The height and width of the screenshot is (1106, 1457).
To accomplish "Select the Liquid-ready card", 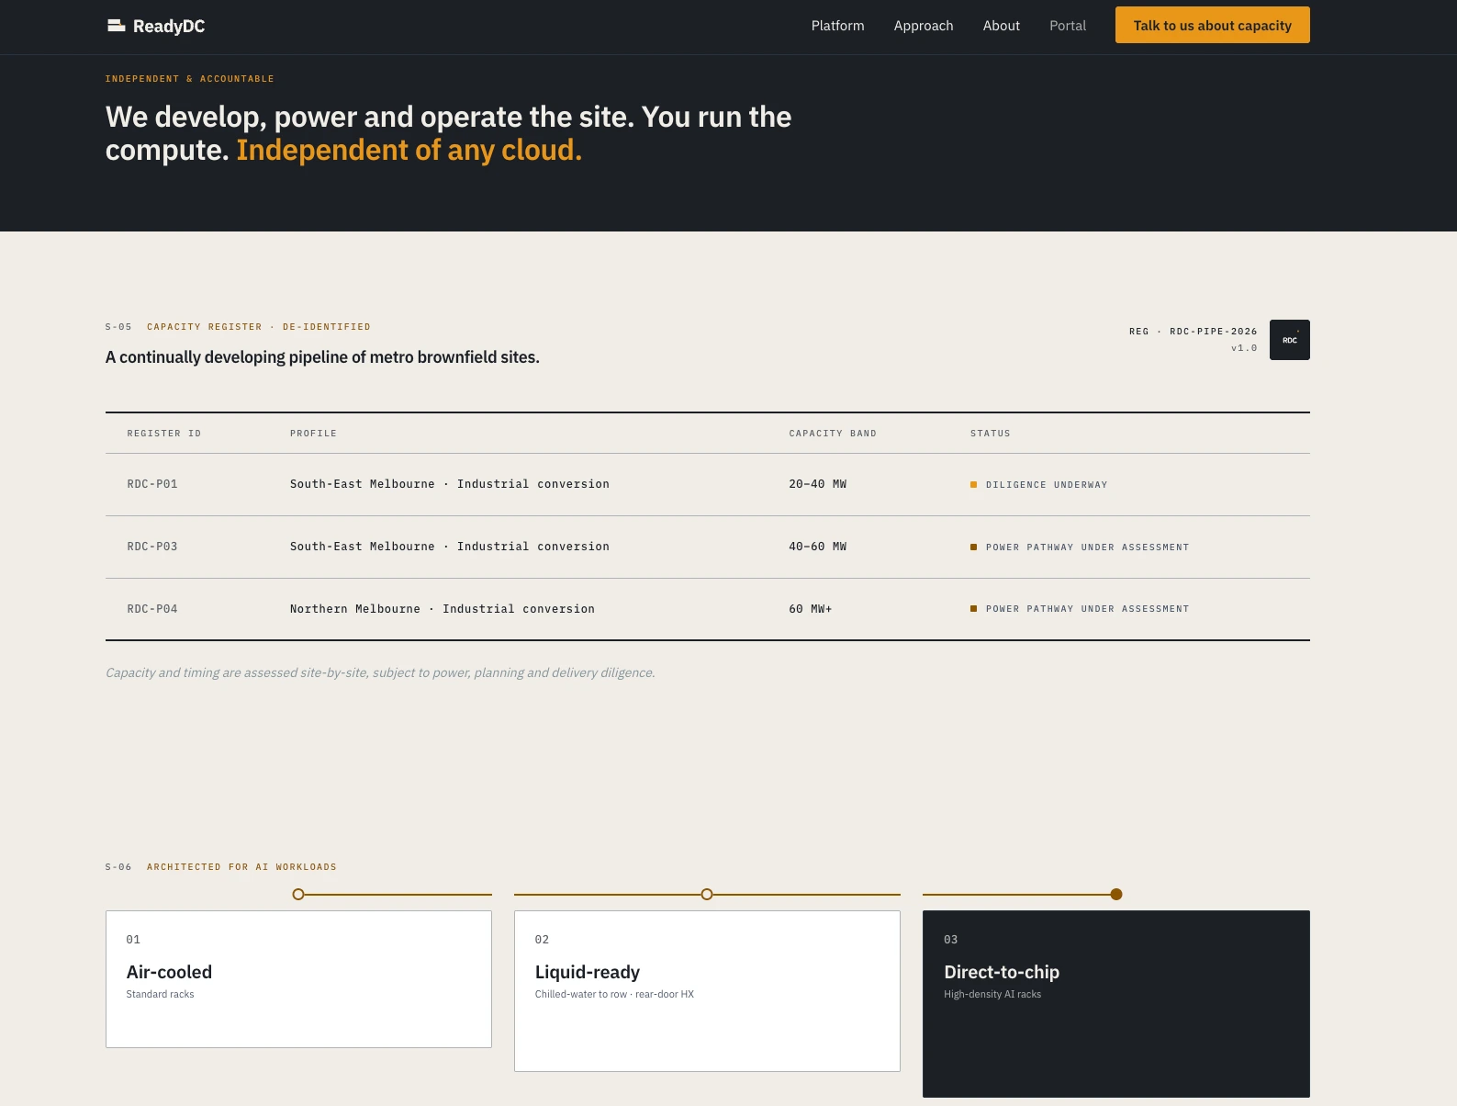I will (707, 991).
